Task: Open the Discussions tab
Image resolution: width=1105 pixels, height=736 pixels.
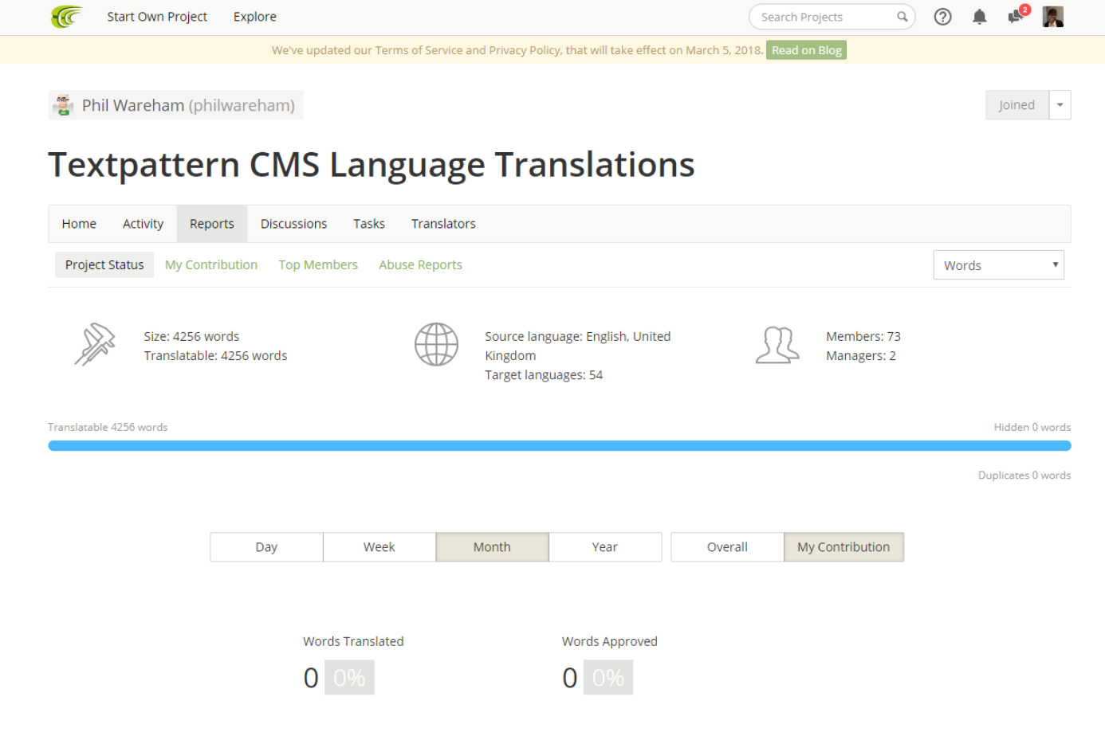Action: coord(293,224)
